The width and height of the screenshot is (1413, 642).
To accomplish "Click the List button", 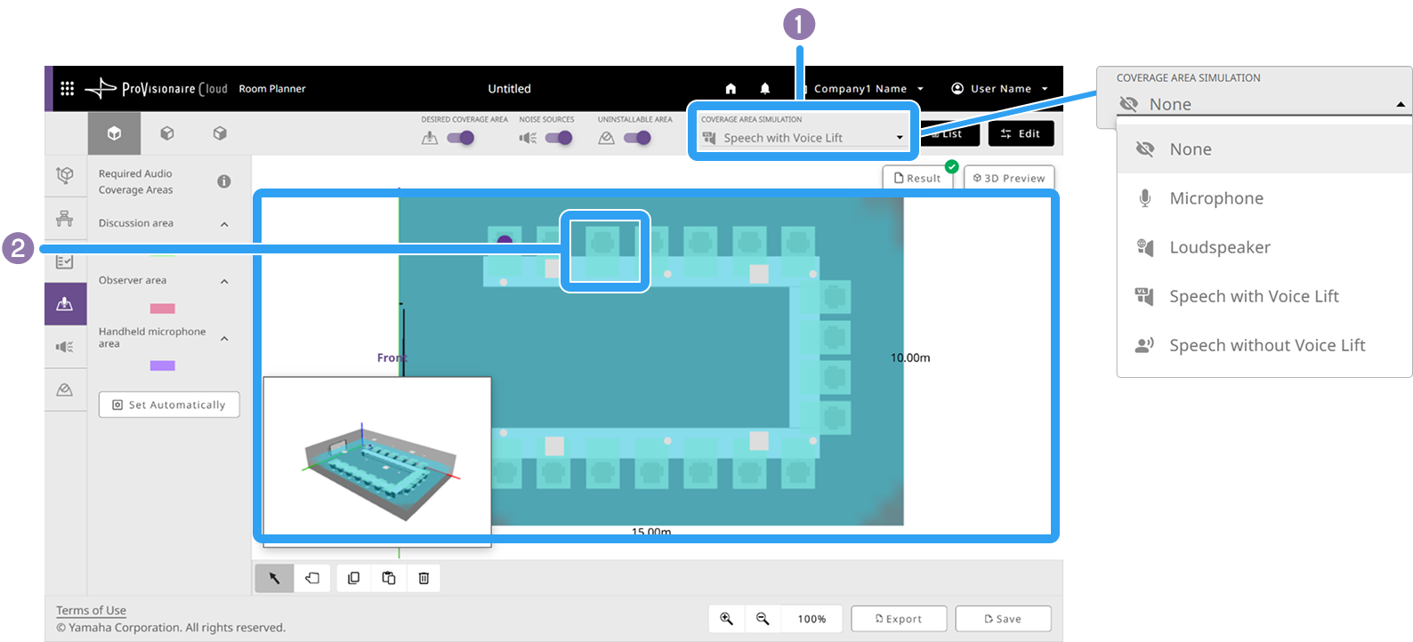I will tap(949, 133).
